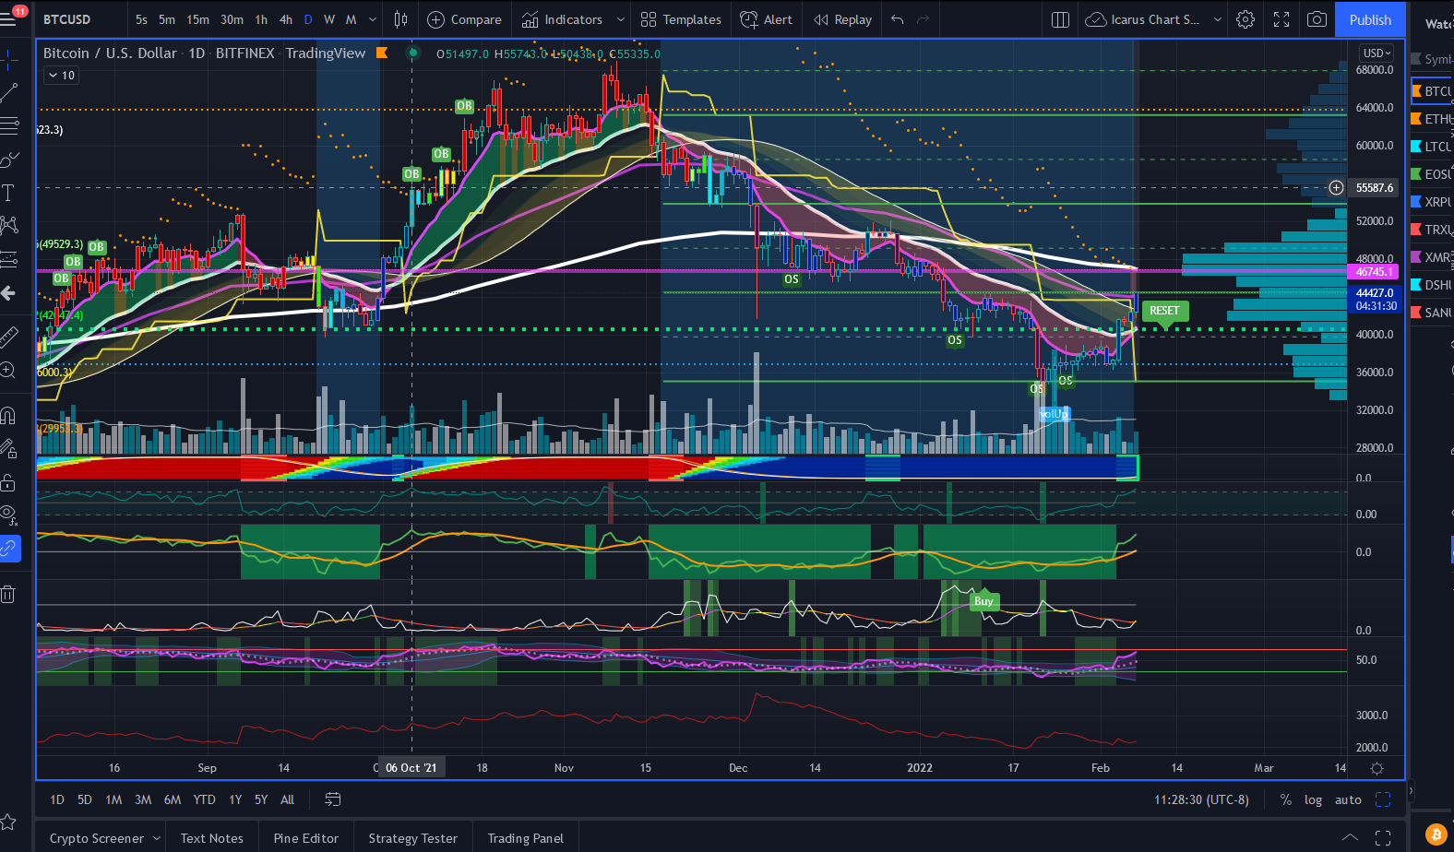The width and height of the screenshot is (1454, 852).
Task: Maximize the bottom panel
Action: coord(1383,838)
